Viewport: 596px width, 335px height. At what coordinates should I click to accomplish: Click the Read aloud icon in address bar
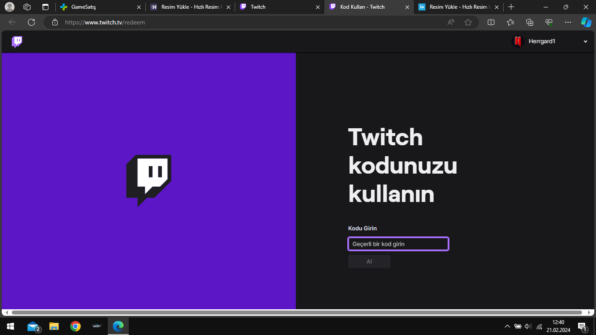tap(451, 22)
